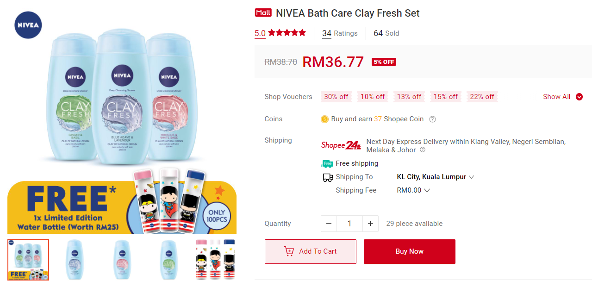Click the Buy Now button
This screenshot has width=592, height=287.
(410, 251)
